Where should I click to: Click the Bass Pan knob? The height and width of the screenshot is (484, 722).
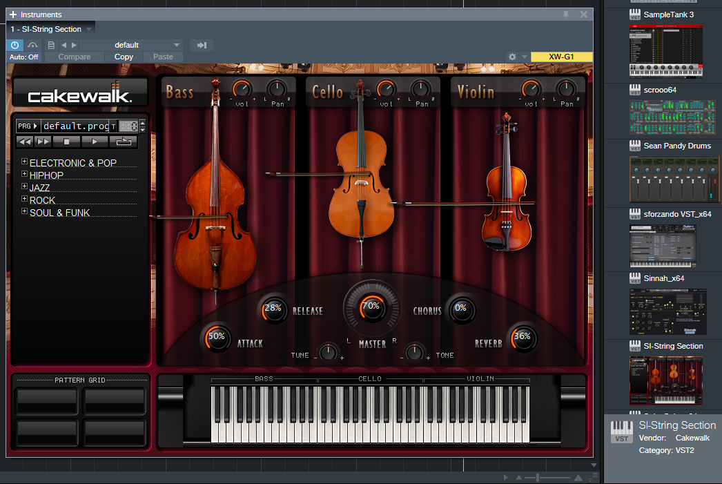(x=277, y=88)
